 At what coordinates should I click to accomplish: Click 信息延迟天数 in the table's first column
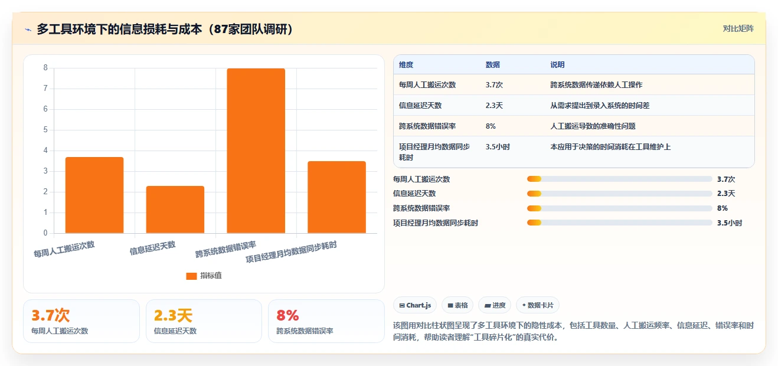coord(420,106)
